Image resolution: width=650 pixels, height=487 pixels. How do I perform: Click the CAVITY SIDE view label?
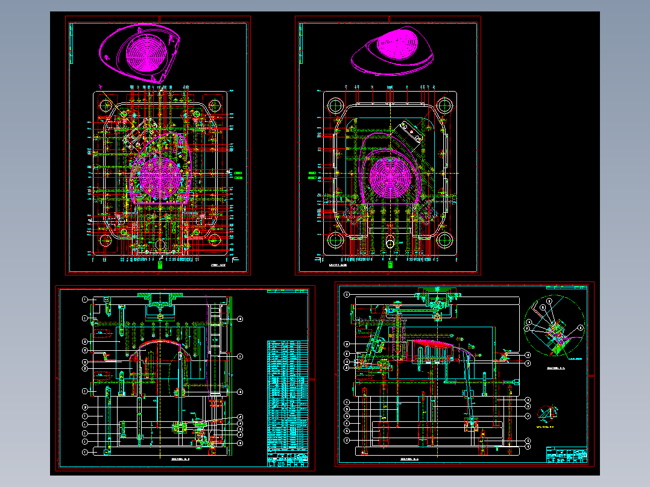tap(338, 265)
